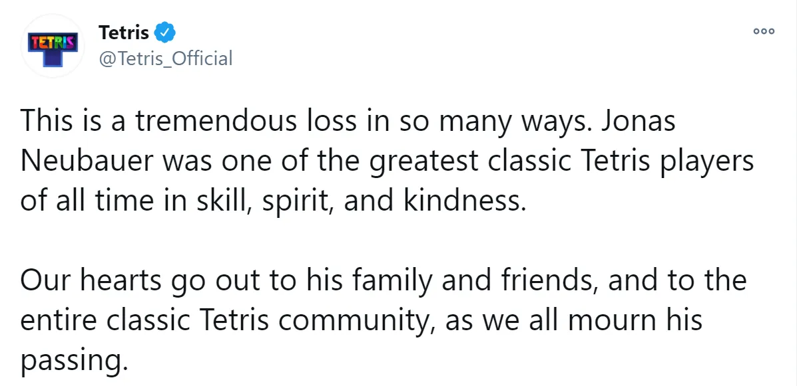Click "Our hearts" starting the second paragraph
The image size is (797, 386).
point(90,280)
